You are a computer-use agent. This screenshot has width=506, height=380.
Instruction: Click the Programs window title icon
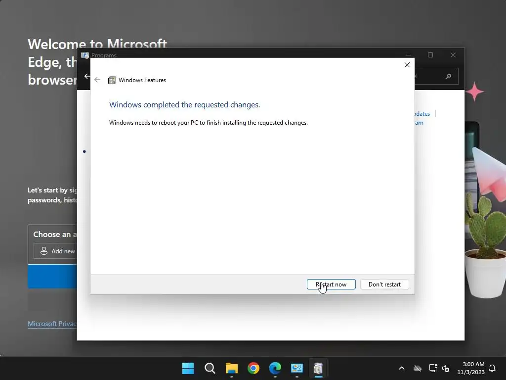coord(85,55)
